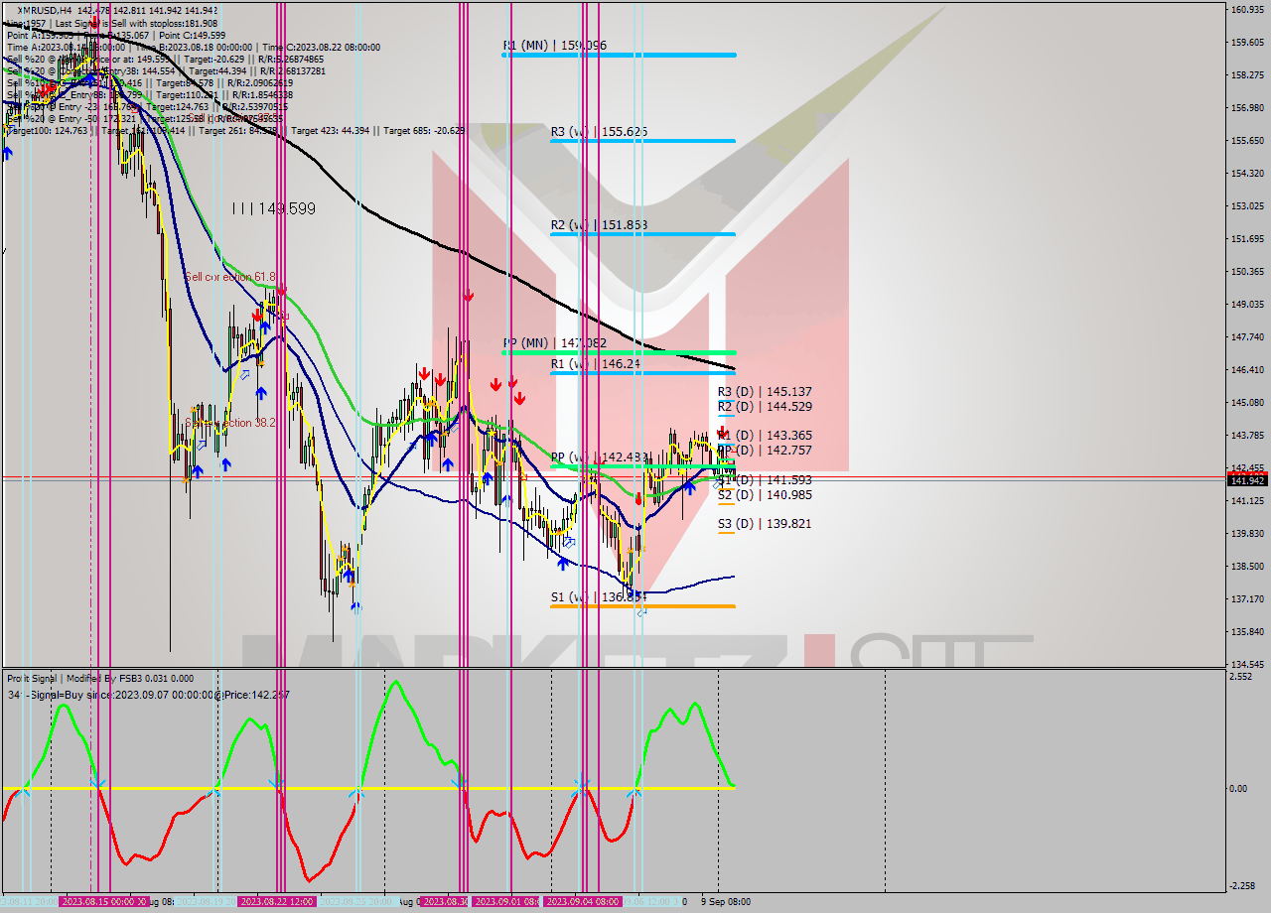Click the 0.00 indicator scale value
This screenshot has height=913, width=1271.
(1239, 789)
